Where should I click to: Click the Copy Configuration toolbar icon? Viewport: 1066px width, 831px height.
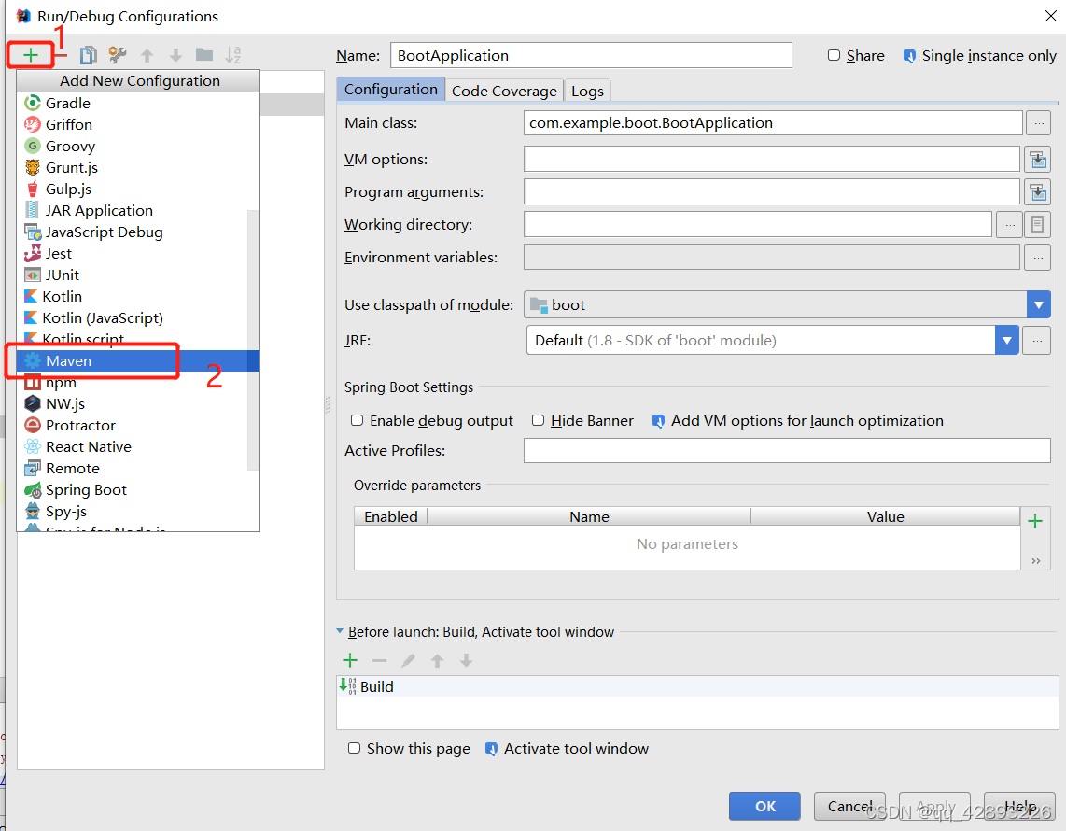(x=88, y=55)
